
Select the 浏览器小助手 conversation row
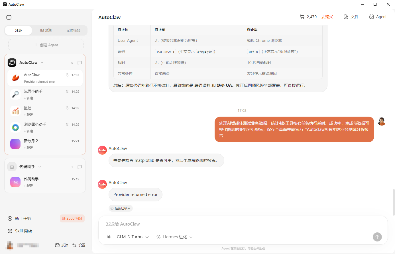pyautogui.click(x=45, y=127)
